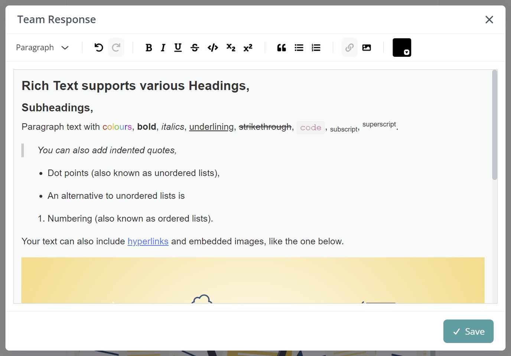Open the hyperlinks link in the text
The height and width of the screenshot is (356, 511).
[x=148, y=241]
